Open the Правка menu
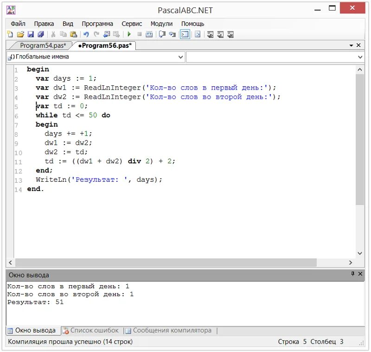This screenshot has height=352, width=371. (x=44, y=24)
